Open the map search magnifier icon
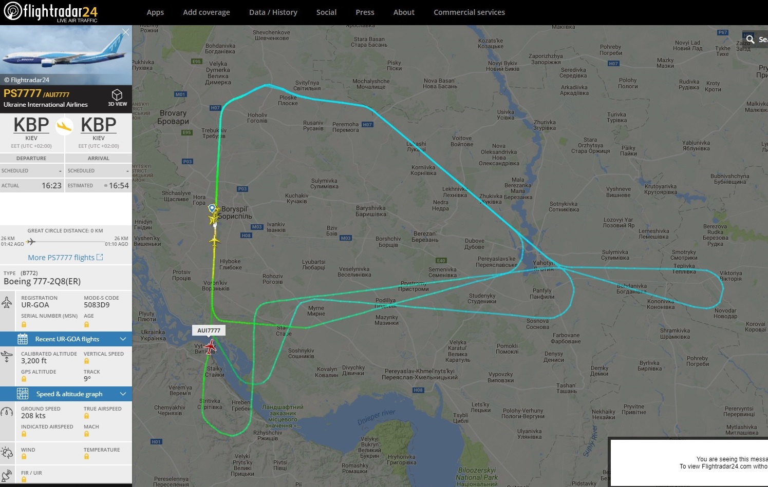The height and width of the screenshot is (487, 768). [x=751, y=40]
